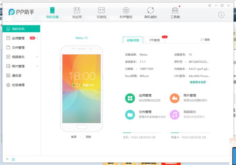Screen dimensions: 236x165
Task: Click the phone storage usage bar
Action: pyautogui.click(x=142, y=133)
